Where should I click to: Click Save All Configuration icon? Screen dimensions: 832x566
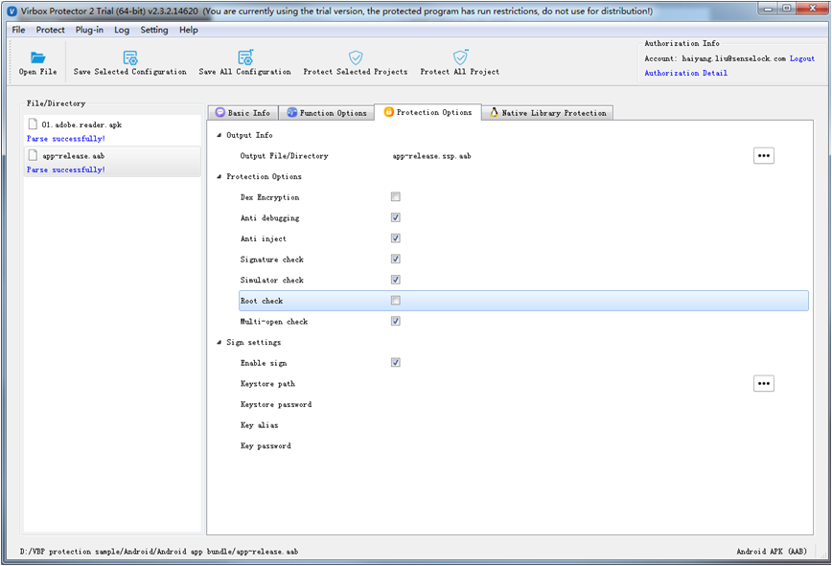coord(245,57)
